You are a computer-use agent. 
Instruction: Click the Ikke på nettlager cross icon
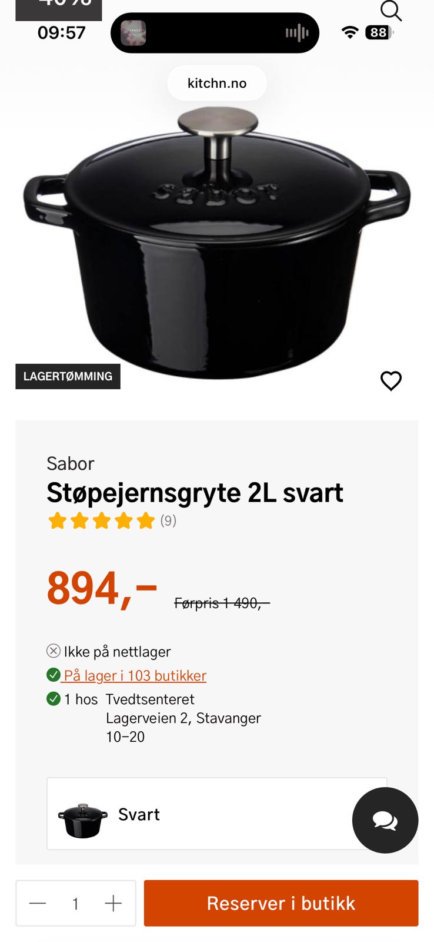click(54, 651)
